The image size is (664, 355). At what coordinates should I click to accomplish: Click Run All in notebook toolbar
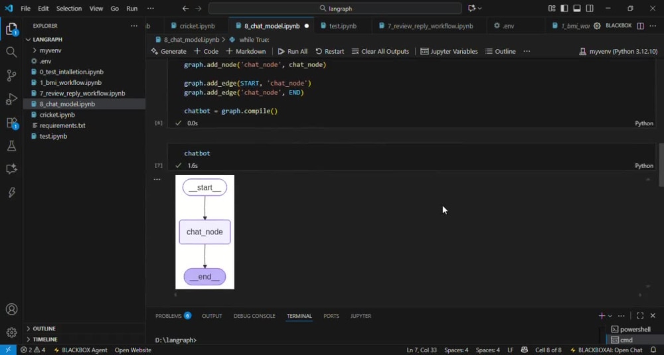pyautogui.click(x=293, y=51)
